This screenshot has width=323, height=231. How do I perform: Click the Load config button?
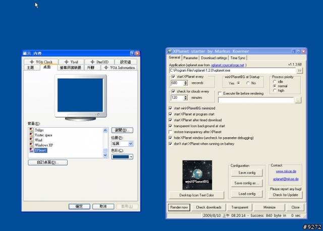click(247, 194)
